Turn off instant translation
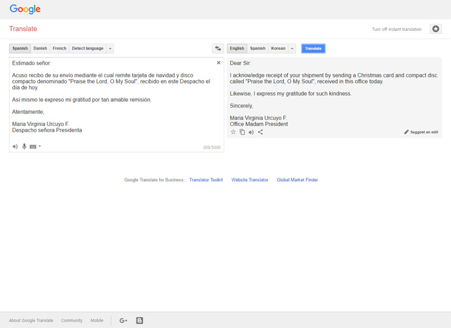451x328 pixels. pos(396,29)
